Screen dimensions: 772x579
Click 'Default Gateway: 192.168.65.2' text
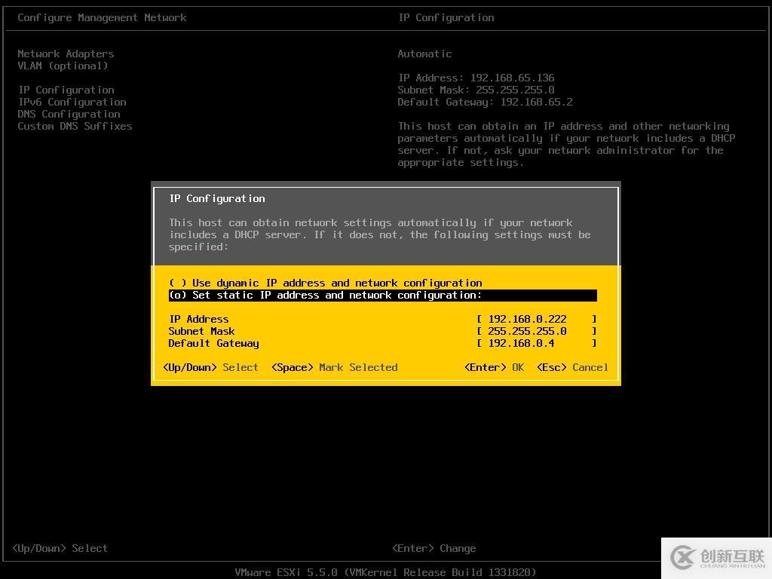tap(486, 102)
